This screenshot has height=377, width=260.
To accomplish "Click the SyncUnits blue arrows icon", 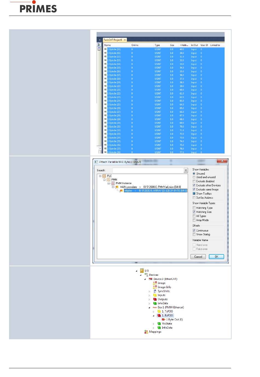I will (155, 291).
